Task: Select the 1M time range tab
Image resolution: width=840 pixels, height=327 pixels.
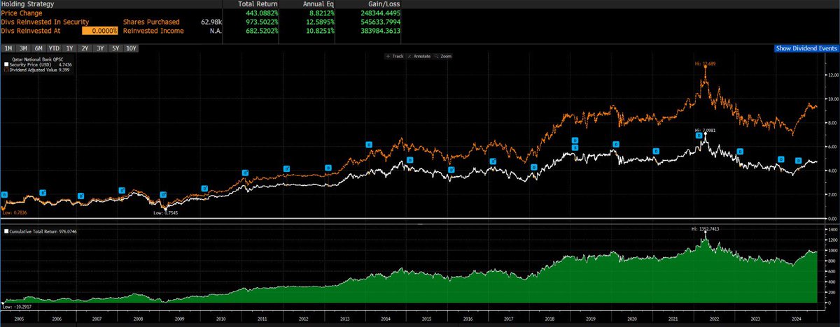Action: (8, 48)
